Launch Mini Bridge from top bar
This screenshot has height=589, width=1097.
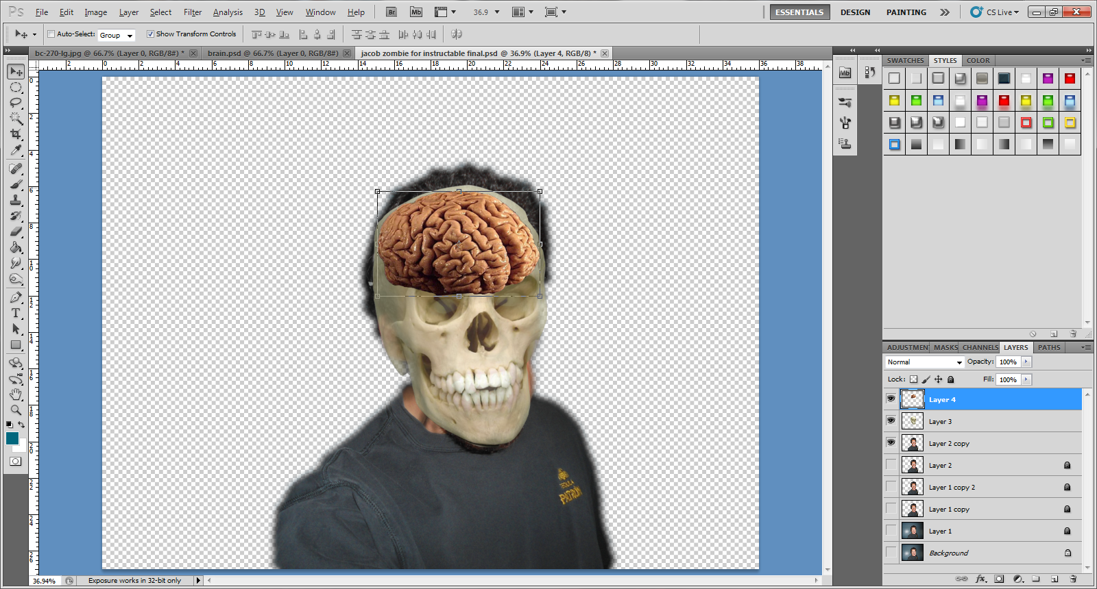pyautogui.click(x=416, y=12)
